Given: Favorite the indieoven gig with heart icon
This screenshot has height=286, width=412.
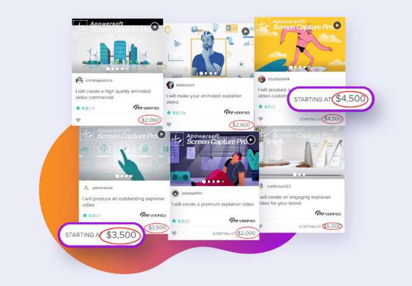Looking at the screenshot, I should [x=169, y=124].
